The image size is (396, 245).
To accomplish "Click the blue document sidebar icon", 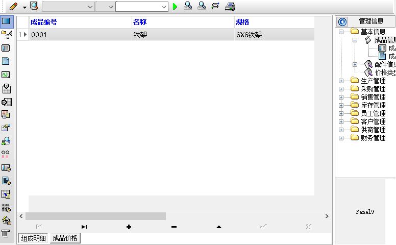I will click(x=6, y=61).
